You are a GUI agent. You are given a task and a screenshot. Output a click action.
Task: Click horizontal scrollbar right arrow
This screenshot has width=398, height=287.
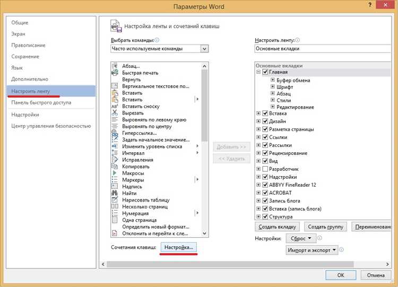[x=387, y=264]
